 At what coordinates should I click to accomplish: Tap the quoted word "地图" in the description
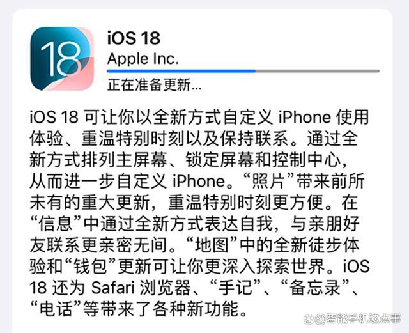[210, 245]
